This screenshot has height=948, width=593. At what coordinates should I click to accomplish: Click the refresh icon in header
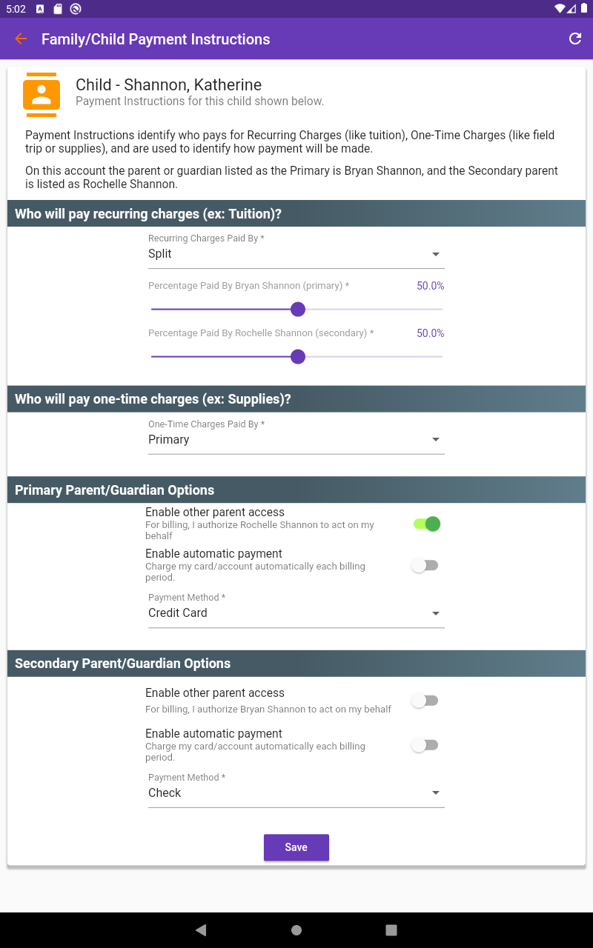coord(575,39)
